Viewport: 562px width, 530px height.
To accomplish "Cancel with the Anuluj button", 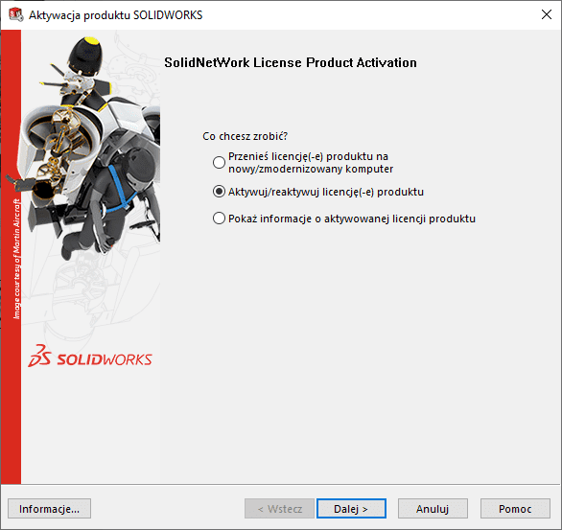I will [x=433, y=509].
